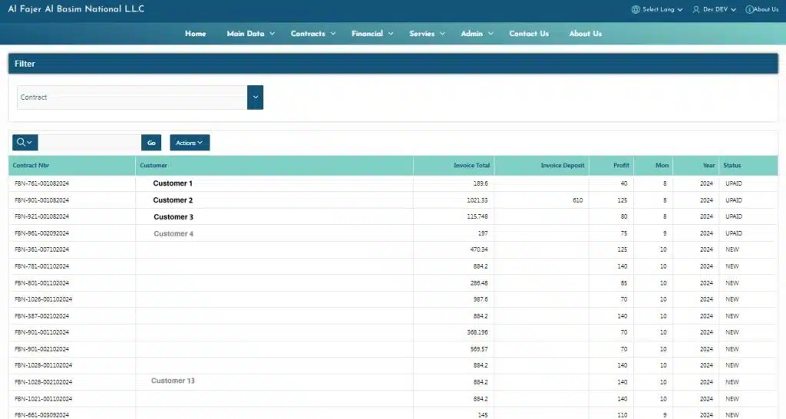Click invoice total 987.6
The width and height of the screenshot is (786, 419).
coord(481,299)
